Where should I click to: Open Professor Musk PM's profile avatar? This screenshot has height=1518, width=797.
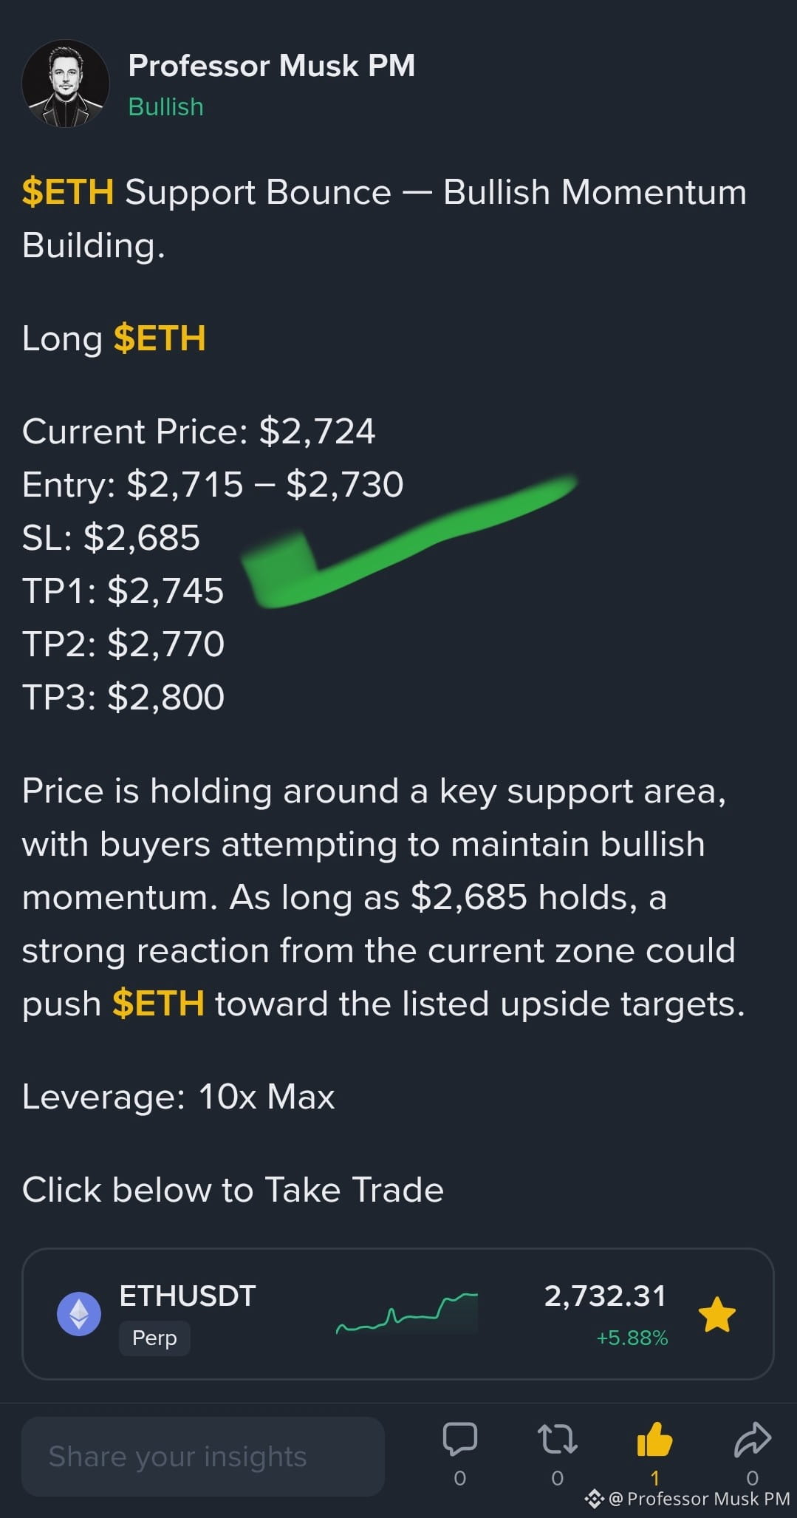[66, 84]
